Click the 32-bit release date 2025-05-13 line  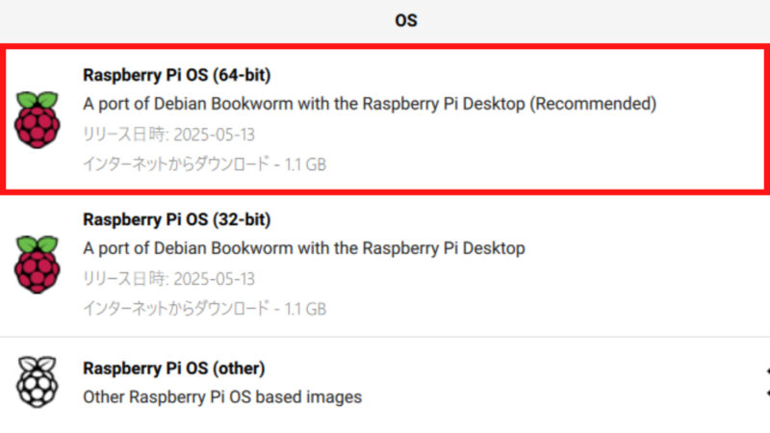169,279
